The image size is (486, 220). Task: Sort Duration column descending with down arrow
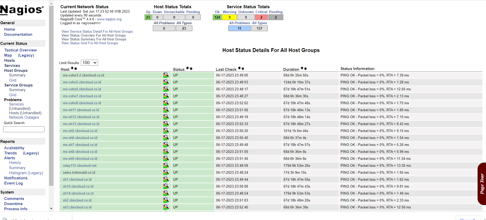(305, 69)
